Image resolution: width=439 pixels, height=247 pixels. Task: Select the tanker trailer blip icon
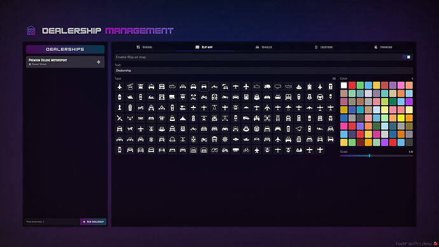(235, 150)
